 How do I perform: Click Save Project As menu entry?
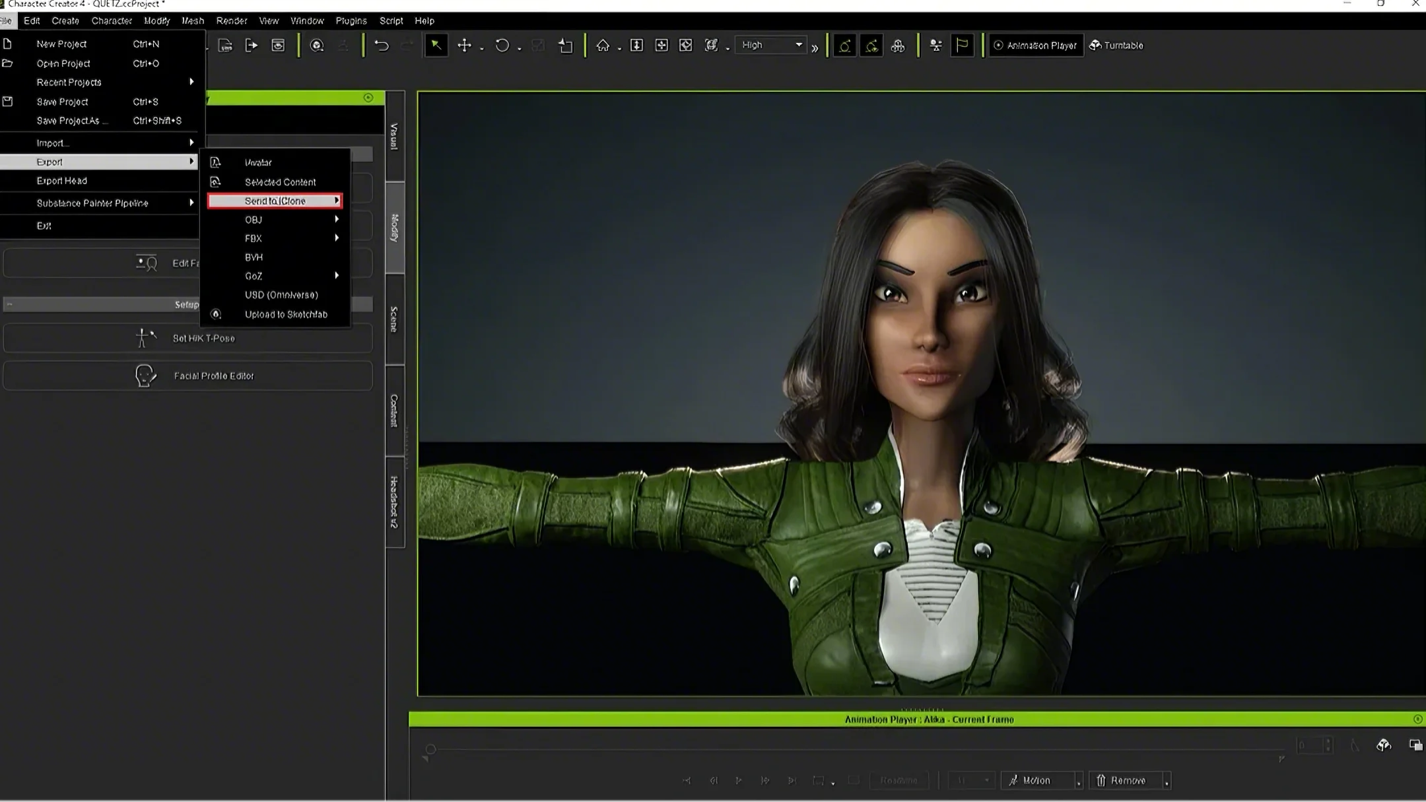coord(72,121)
